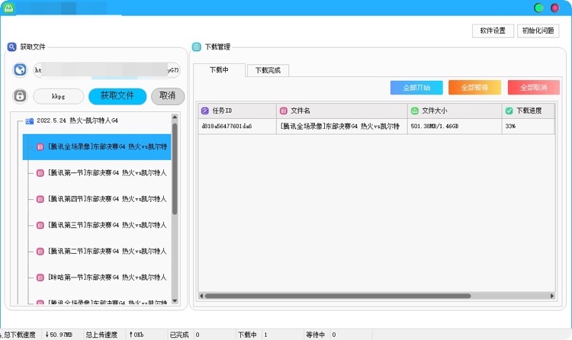The image size is (572, 340).
Task: Click the green round window button
Action: pos(538,8)
